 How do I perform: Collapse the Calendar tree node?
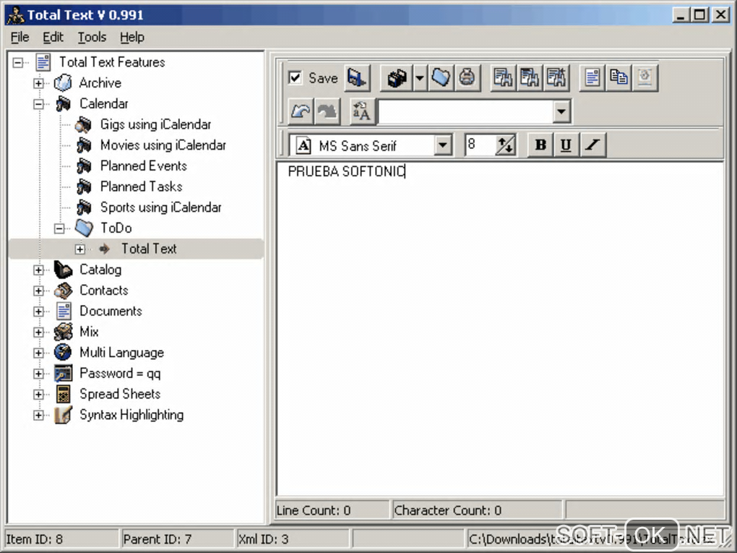point(38,104)
